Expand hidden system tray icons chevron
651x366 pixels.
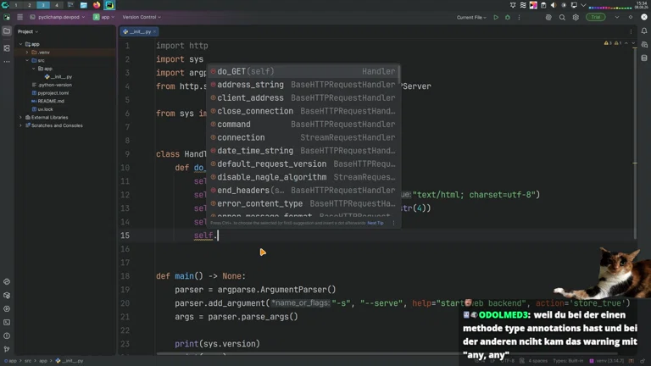click(584, 5)
